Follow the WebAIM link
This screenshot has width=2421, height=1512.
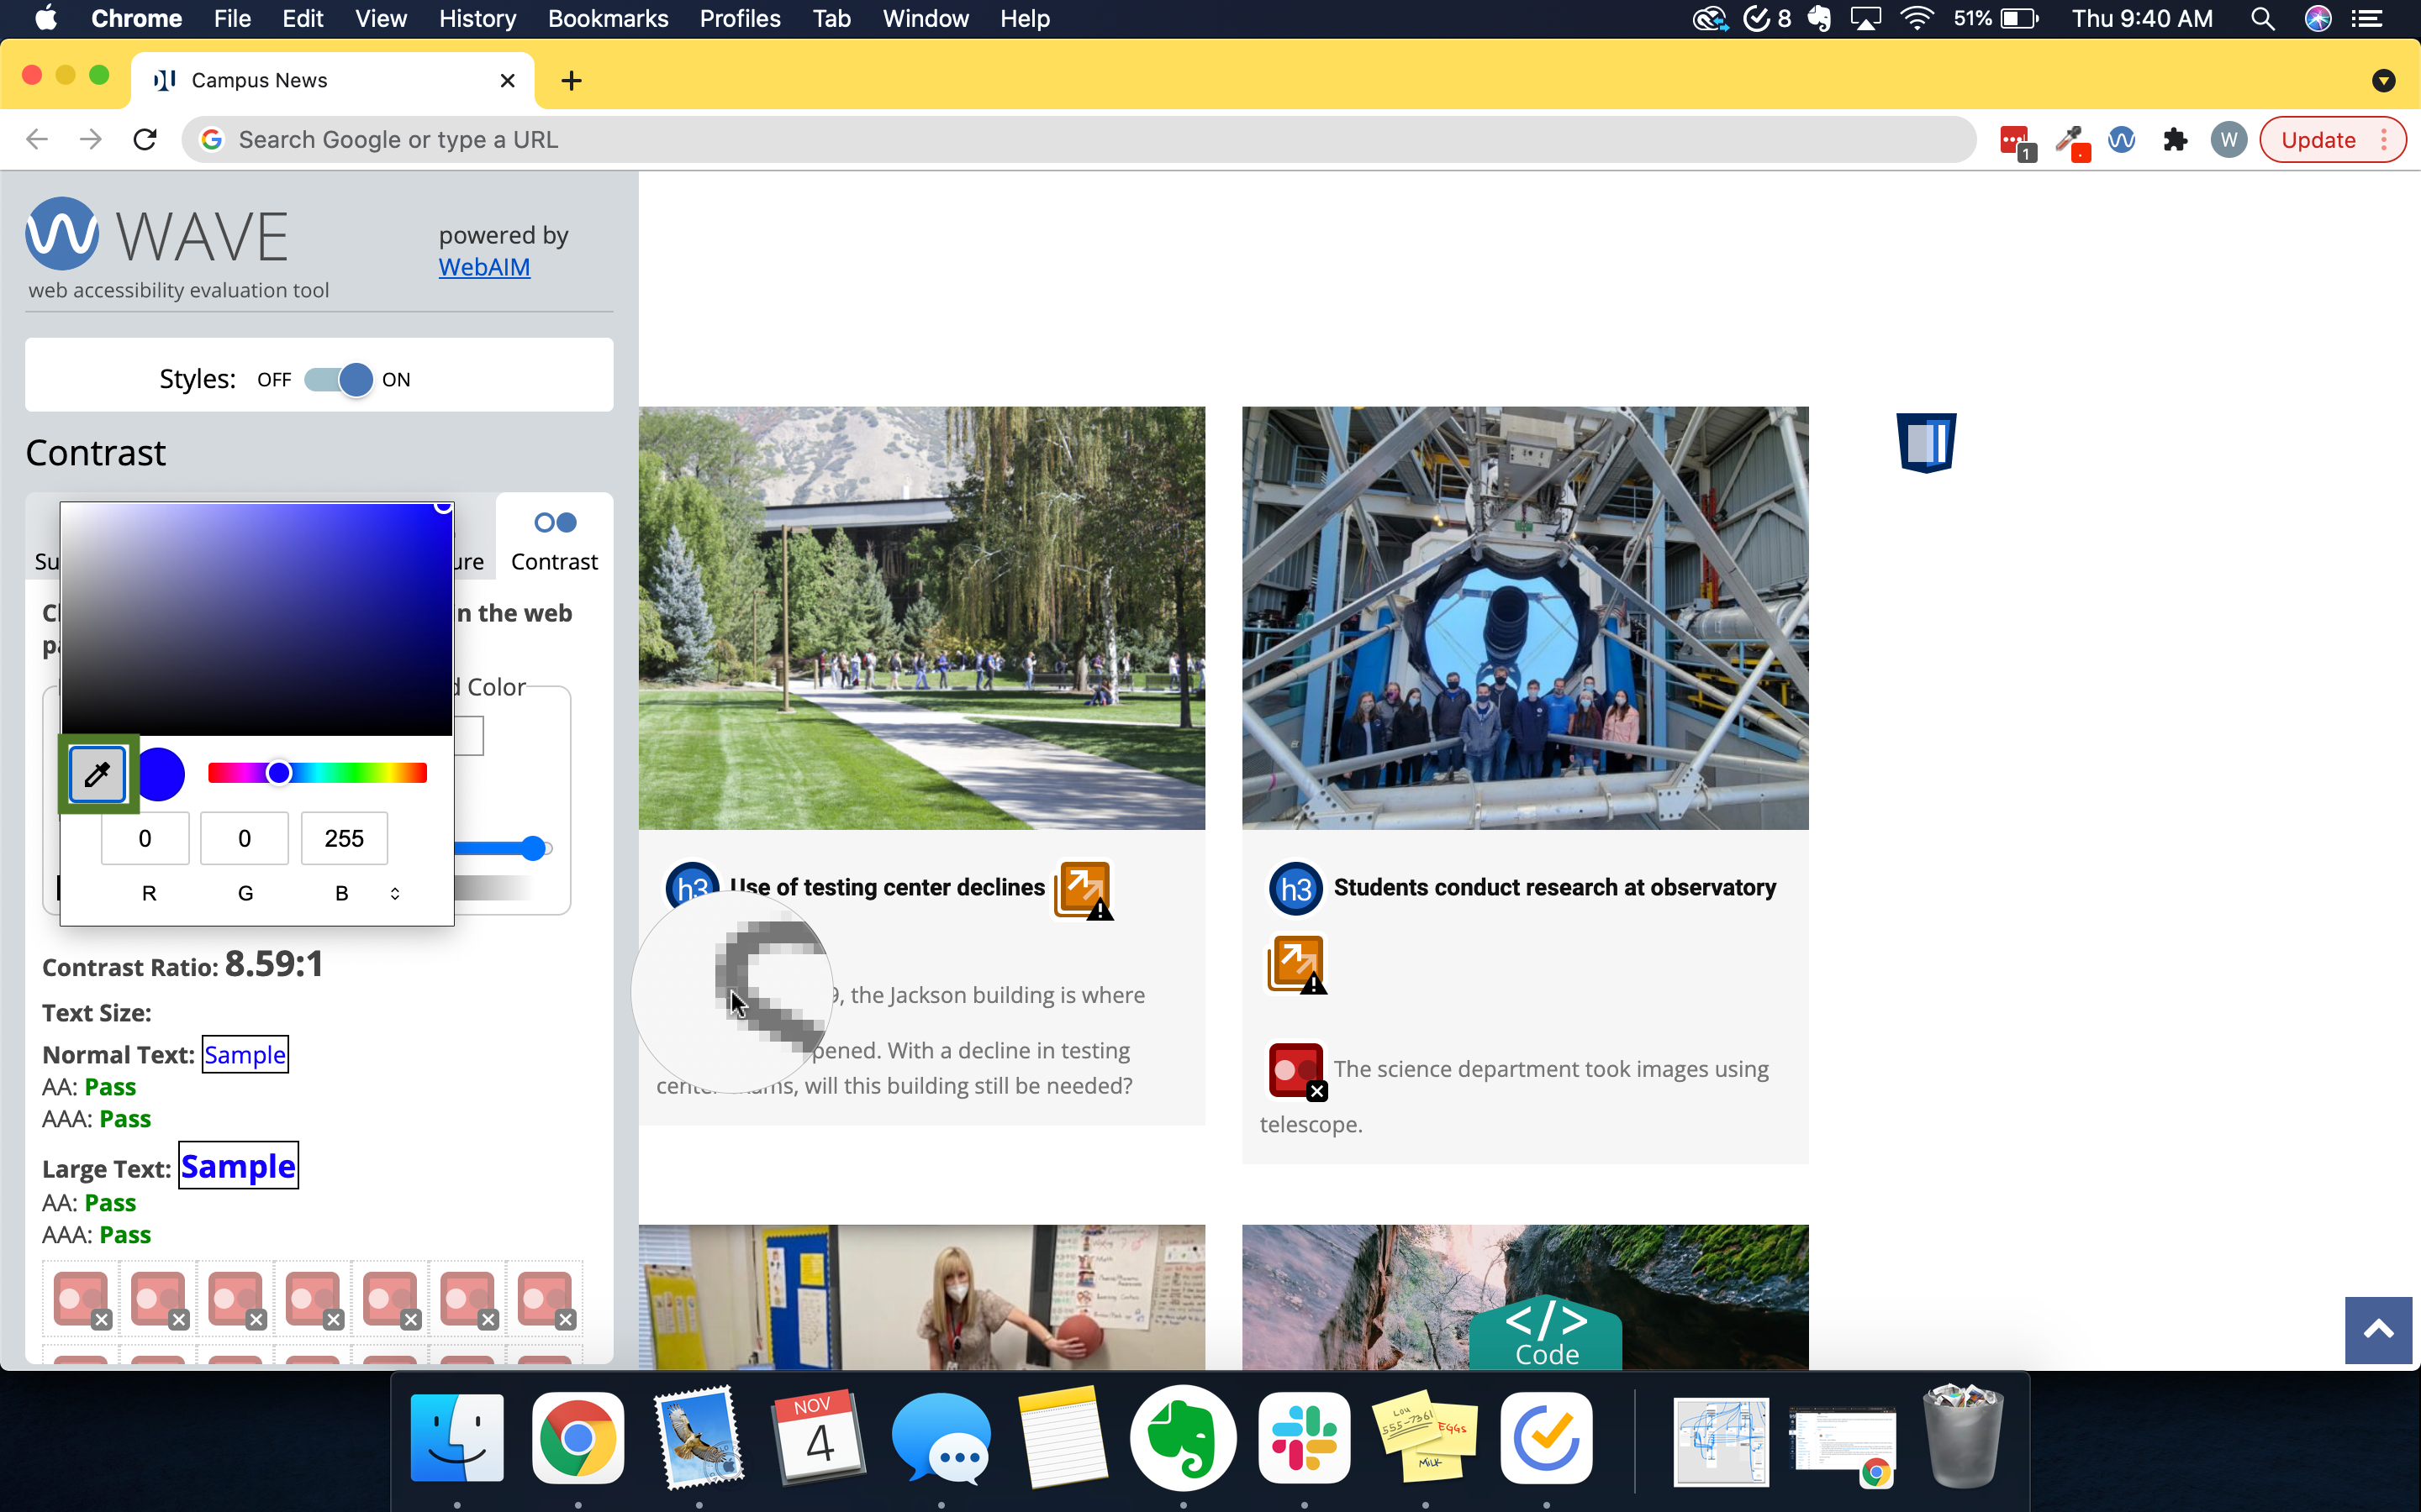point(484,267)
